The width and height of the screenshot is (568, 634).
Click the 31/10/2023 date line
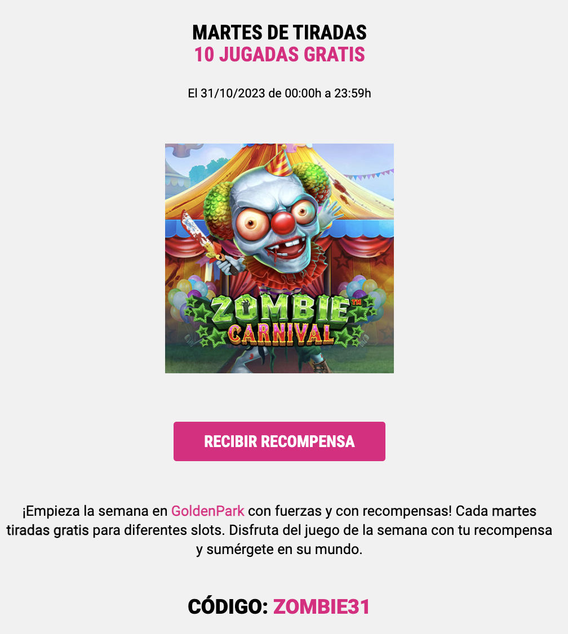279,93
